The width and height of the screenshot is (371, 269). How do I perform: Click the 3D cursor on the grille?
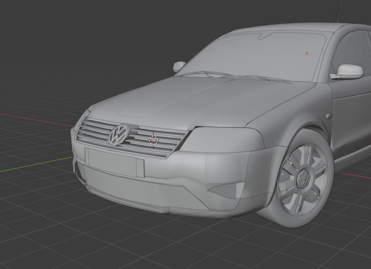click(153, 140)
